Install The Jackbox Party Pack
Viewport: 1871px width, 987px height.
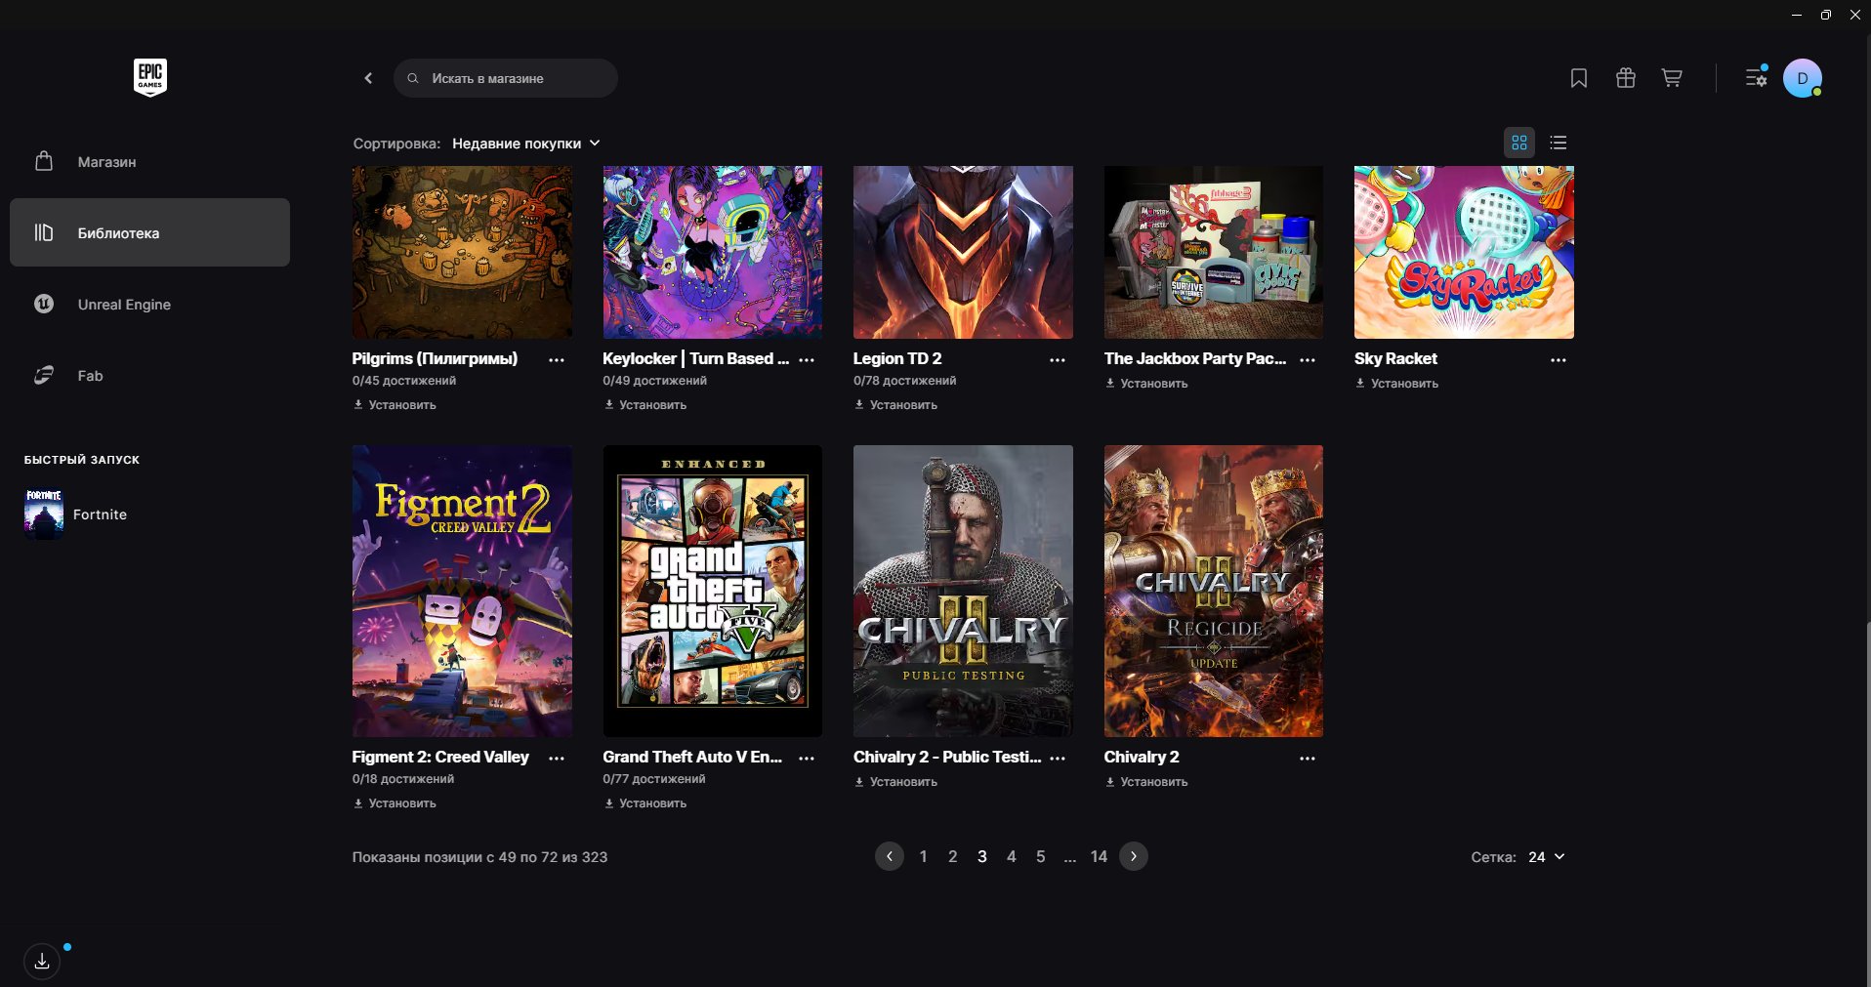(x=1146, y=384)
